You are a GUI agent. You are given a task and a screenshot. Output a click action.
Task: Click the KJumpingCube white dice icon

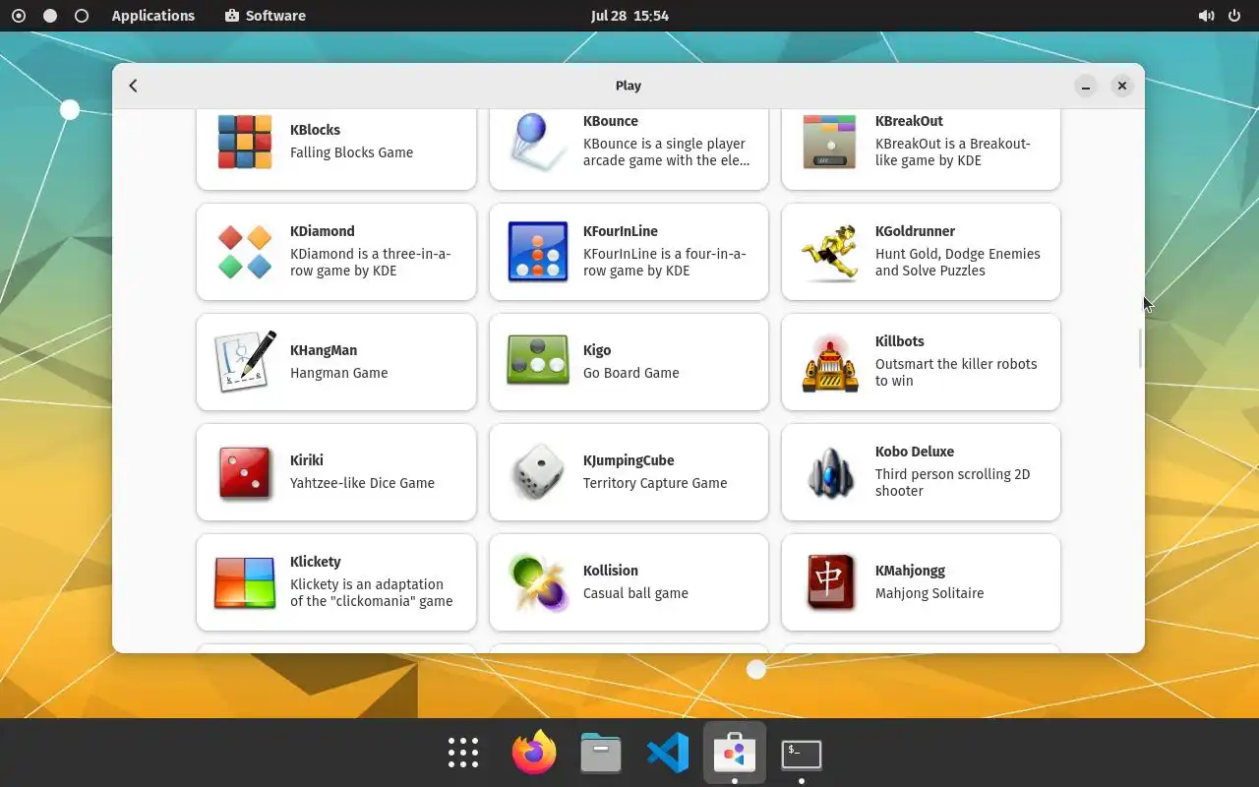point(538,472)
